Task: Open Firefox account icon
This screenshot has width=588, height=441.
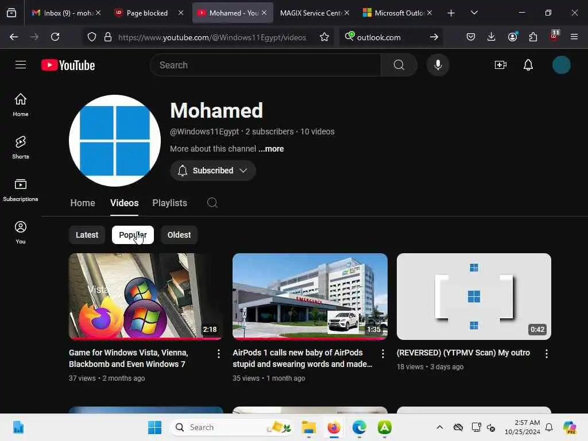Action: [512, 37]
